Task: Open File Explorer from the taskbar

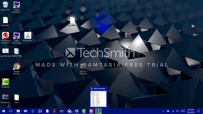Action: pyautogui.click(x=18, y=111)
